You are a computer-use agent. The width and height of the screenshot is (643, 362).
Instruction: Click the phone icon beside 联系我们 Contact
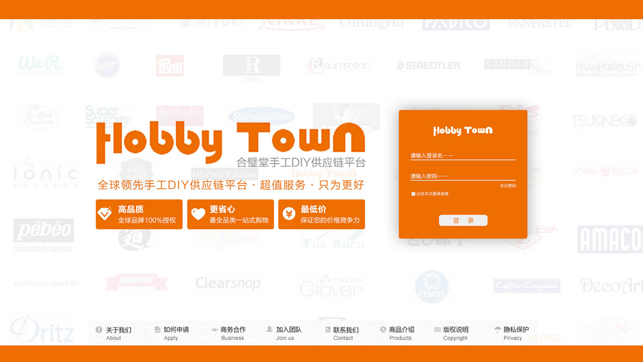click(328, 330)
